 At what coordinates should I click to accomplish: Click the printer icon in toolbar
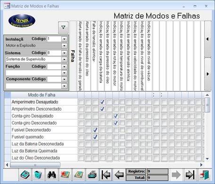pyautogui.click(x=92, y=175)
